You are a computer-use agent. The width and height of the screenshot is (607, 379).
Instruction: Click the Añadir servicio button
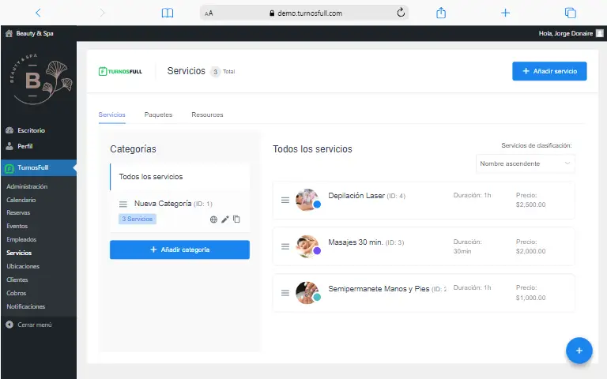(x=549, y=71)
